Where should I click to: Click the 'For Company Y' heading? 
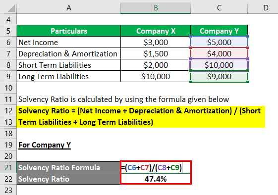click(x=45, y=145)
